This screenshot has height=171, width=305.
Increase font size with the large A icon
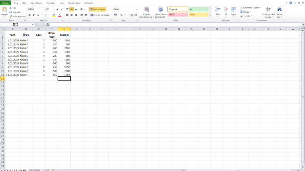click(57, 9)
